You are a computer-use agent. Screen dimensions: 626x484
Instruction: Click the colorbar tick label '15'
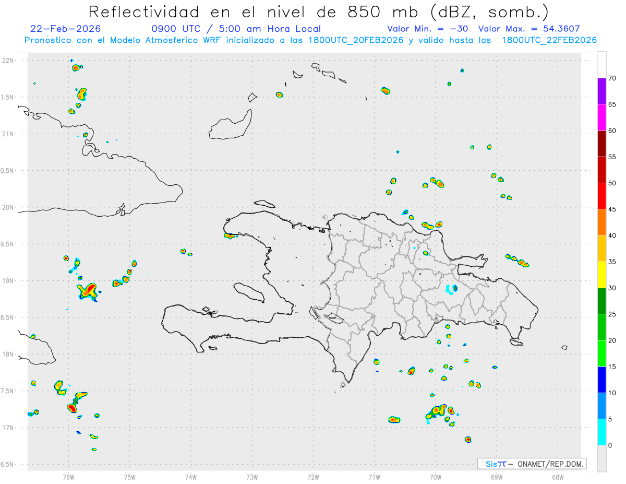click(612, 367)
